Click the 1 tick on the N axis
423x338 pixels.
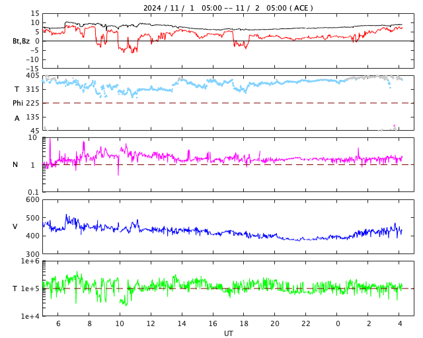tap(33, 165)
